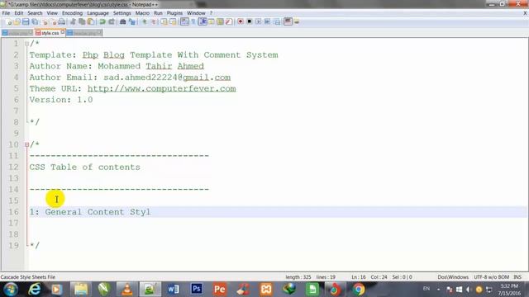Open the Macro menu
Screen dimensions: 529x297
(142, 13)
